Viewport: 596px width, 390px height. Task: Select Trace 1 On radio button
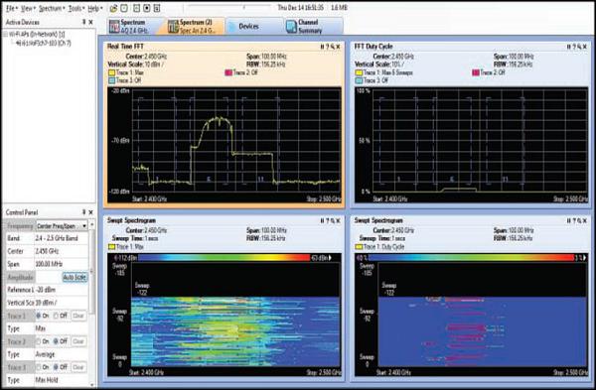coord(39,316)
